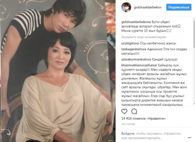This screenshot has width=195, height=142.
Task: Click the час назад timestamp
Action: 128,124
